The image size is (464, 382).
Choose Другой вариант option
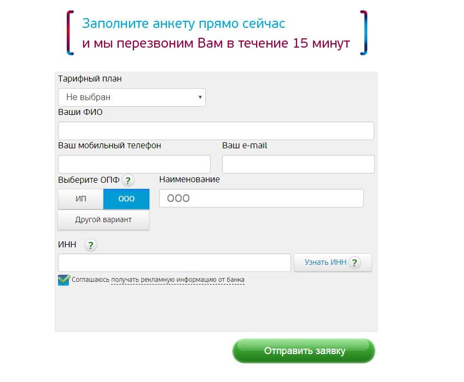103,220
